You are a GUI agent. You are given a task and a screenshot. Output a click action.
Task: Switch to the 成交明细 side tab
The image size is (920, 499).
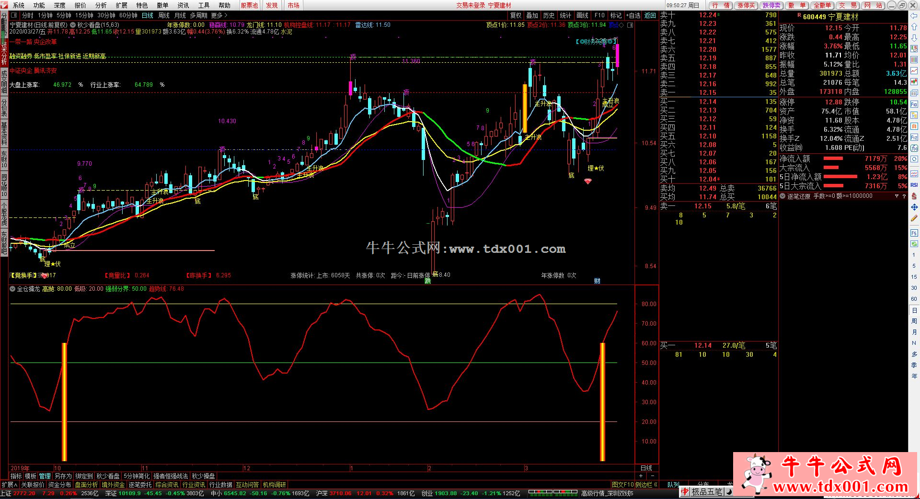[x=4, y=82]
